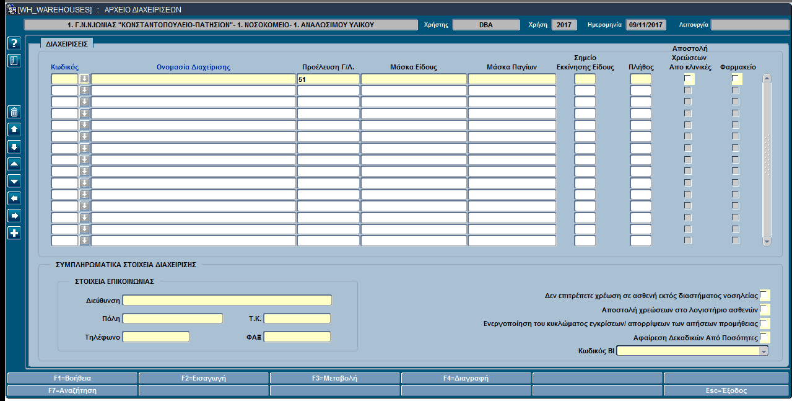Tick Φαρμακείο checkbox in the row with 51
This screenshot has width=792, height=401.
pos(736,79)
